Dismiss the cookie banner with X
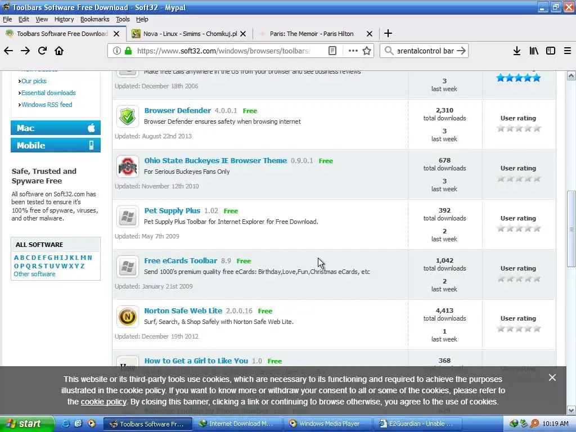Screen dimensions: 576x432 pos(552,377)
